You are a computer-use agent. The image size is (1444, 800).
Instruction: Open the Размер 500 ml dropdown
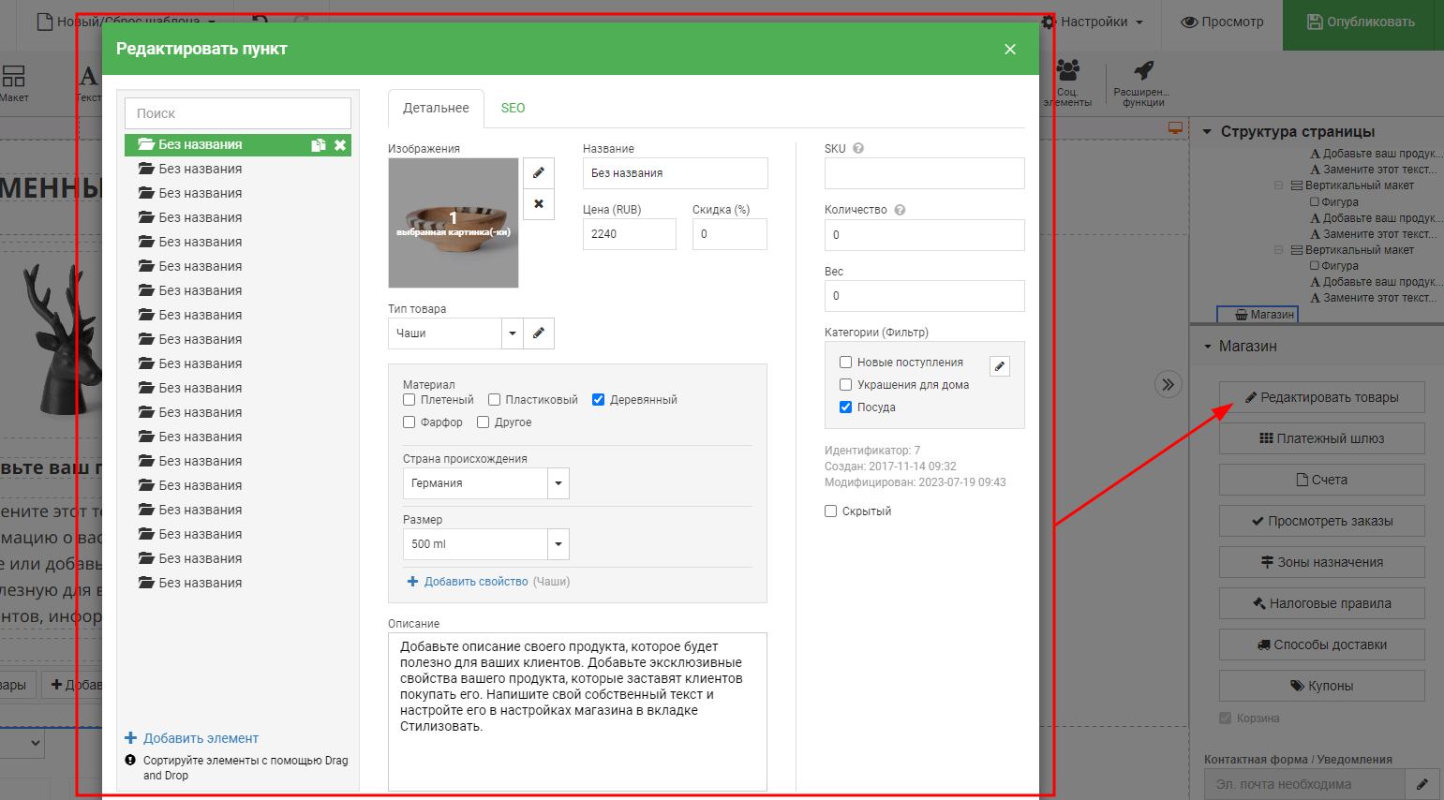(558, 544)
